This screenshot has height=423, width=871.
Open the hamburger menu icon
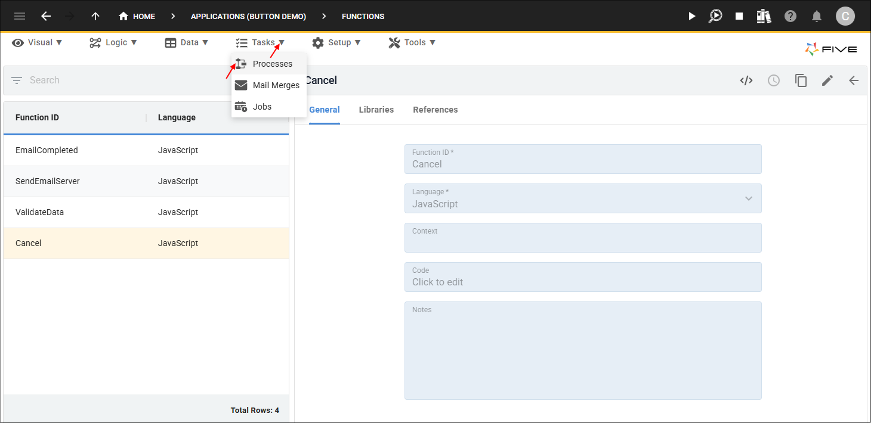point(20,16)
